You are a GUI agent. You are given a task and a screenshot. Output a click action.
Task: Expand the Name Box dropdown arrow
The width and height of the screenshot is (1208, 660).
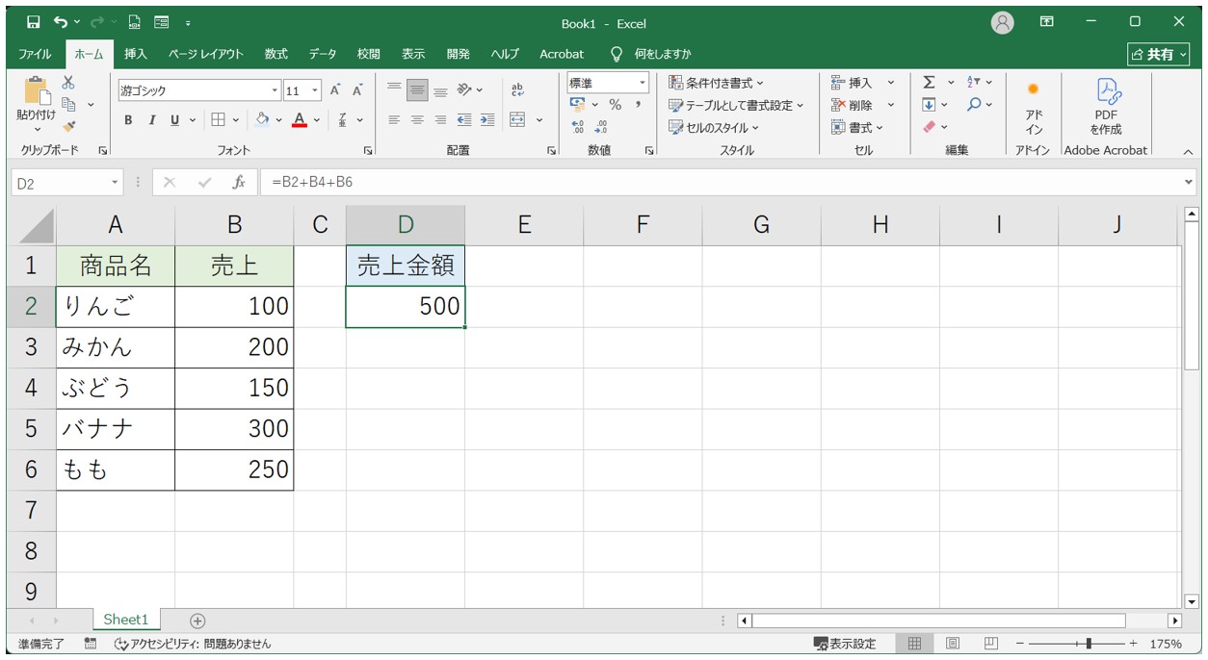(116, 182)
